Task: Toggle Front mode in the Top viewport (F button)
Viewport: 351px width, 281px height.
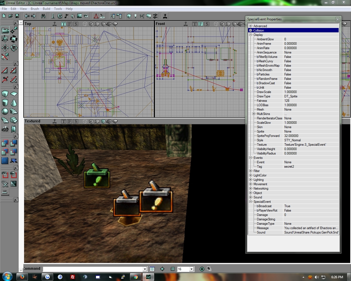Action: click(70, 24)
